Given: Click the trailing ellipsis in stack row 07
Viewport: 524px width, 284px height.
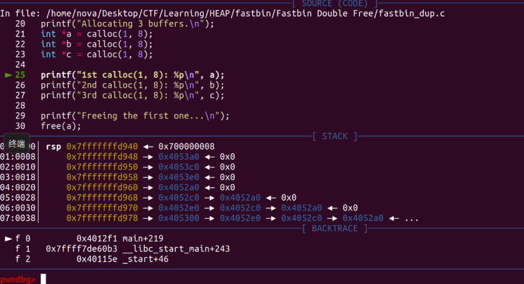Looking at the screenshot, I should tap(411, 219).
